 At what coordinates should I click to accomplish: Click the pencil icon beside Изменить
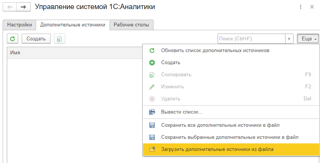click(x=152, y=87)
